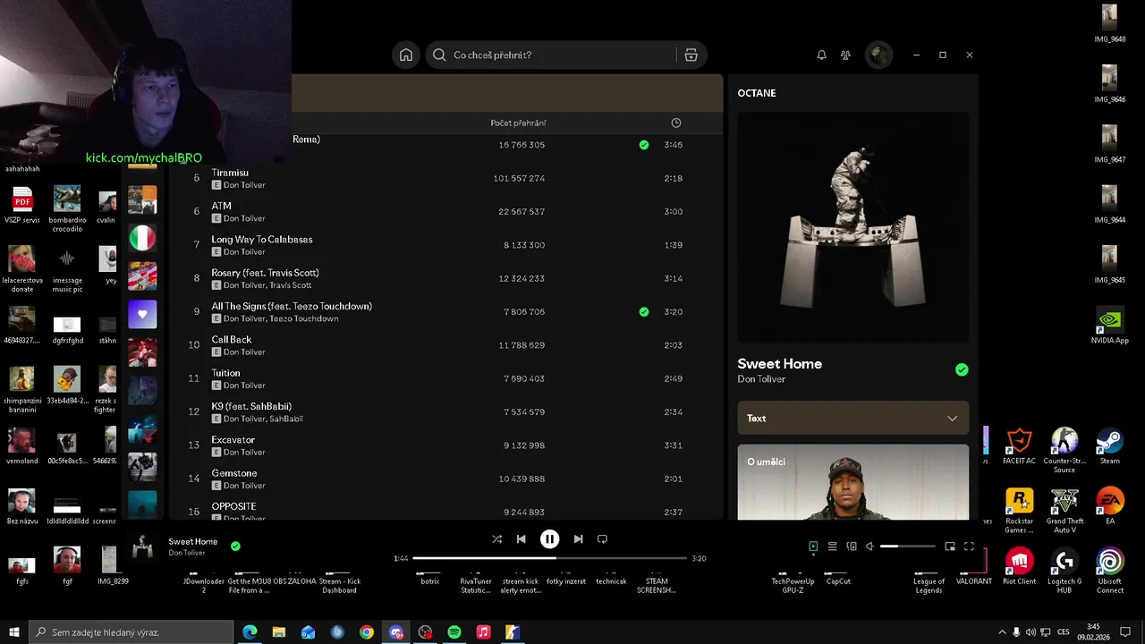Open the Friend Activity icon

pos(845,55)
